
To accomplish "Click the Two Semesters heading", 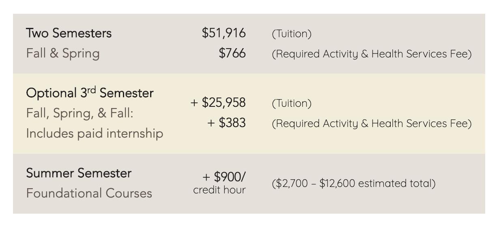I will pyautogui.click(x=69, y=34).
